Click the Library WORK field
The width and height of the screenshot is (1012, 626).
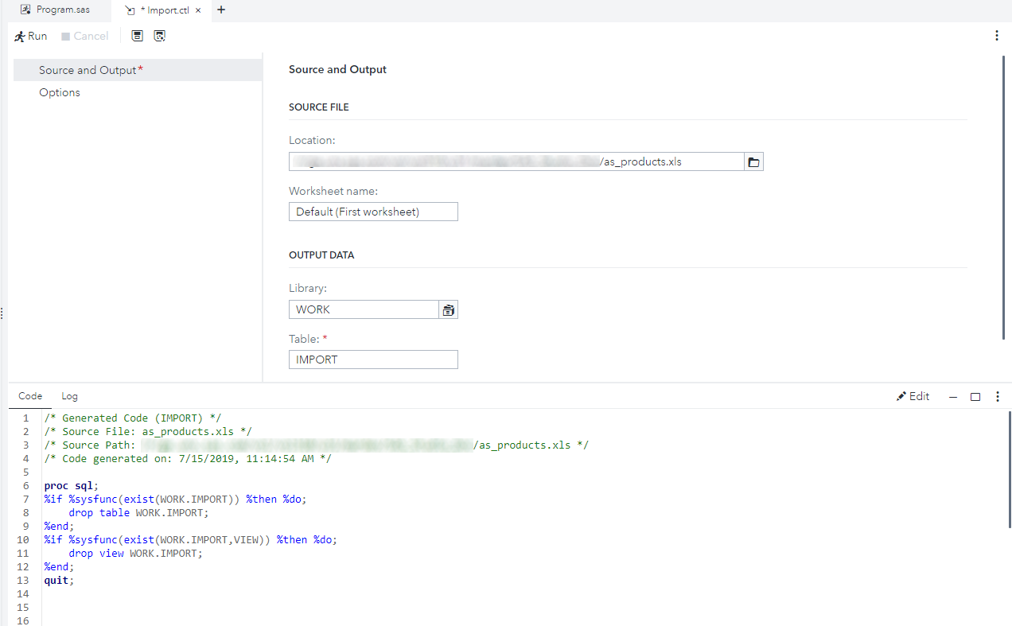tap(364, 310)
